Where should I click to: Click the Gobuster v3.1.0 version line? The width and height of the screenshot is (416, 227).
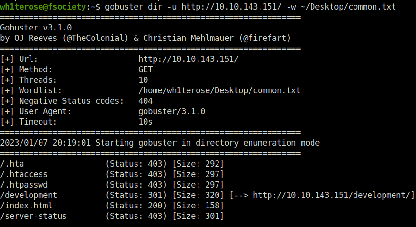(36, 28)
